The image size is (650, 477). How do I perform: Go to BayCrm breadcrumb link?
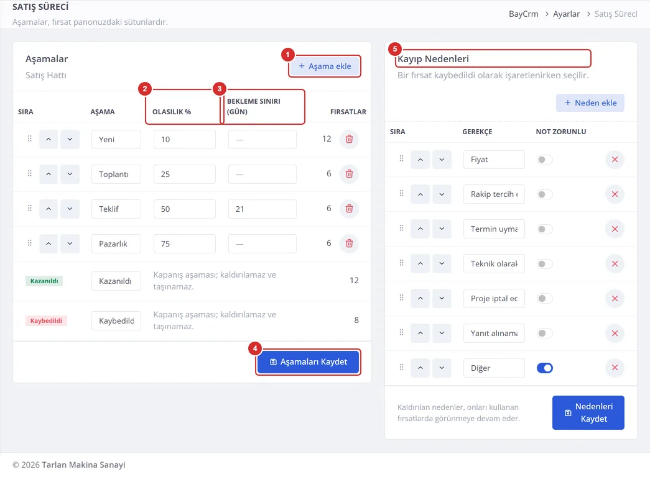point(524,14)
